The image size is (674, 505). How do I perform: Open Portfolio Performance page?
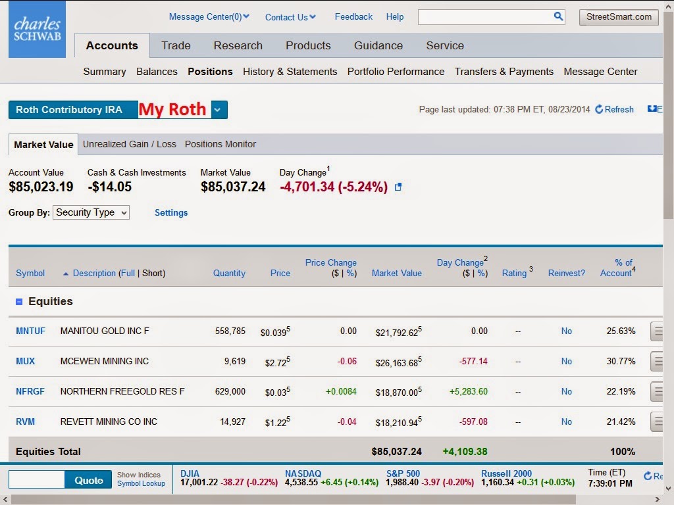[x=396, y=72]
